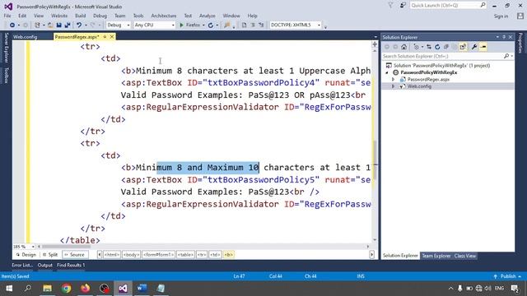Image resolution: width=527 pixels, height=296 pixels.
Task: Select the <form#form1> breadcrumb tag
Action: (158, 255)
